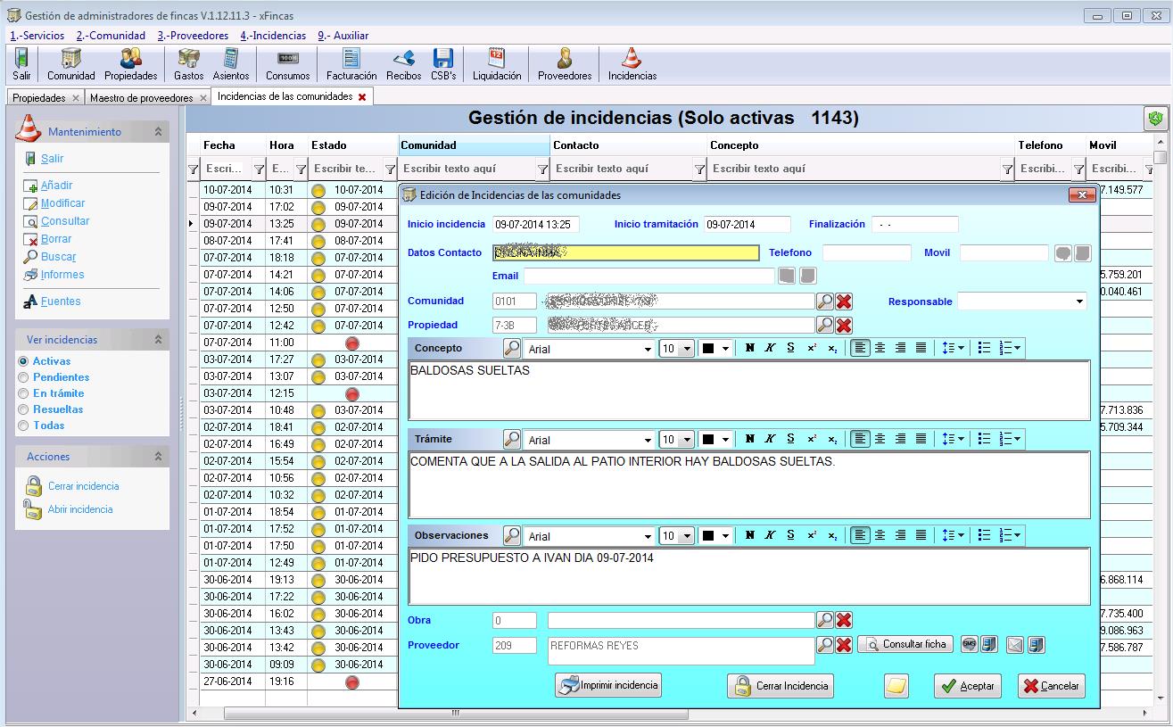Viewport: 1173px width, 727px height.
Task: Open Gastos toolbar icon
Action: pyautogui.click(x=189, y=64)
